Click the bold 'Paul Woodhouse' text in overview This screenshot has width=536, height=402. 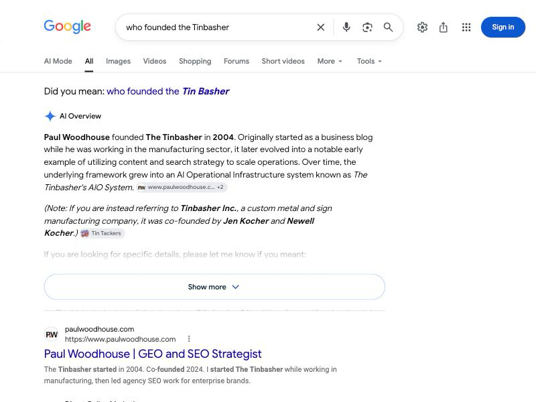76,137
